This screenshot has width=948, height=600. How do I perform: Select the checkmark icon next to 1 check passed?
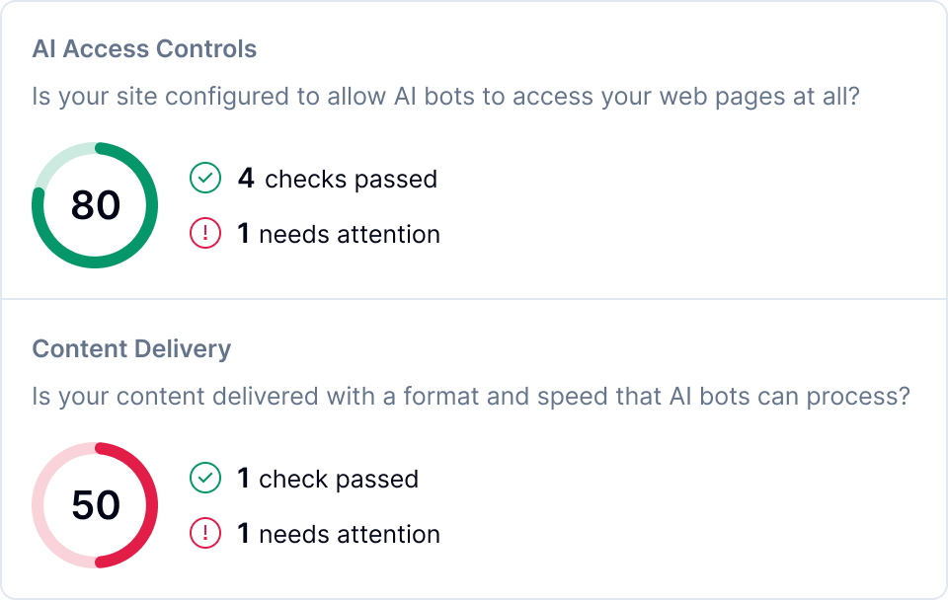click(206, 479)
